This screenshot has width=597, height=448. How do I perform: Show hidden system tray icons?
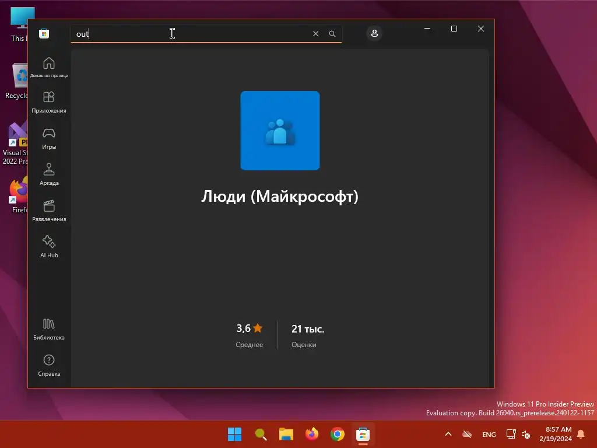click(448, 434)
